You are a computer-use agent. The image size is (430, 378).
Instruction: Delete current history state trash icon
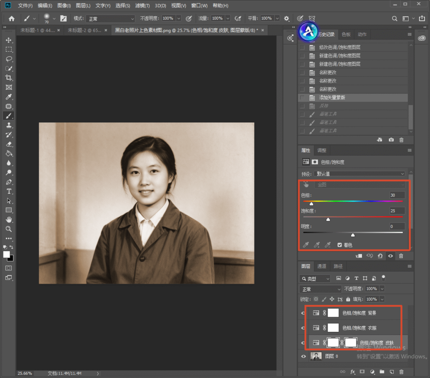coord(401,140)
